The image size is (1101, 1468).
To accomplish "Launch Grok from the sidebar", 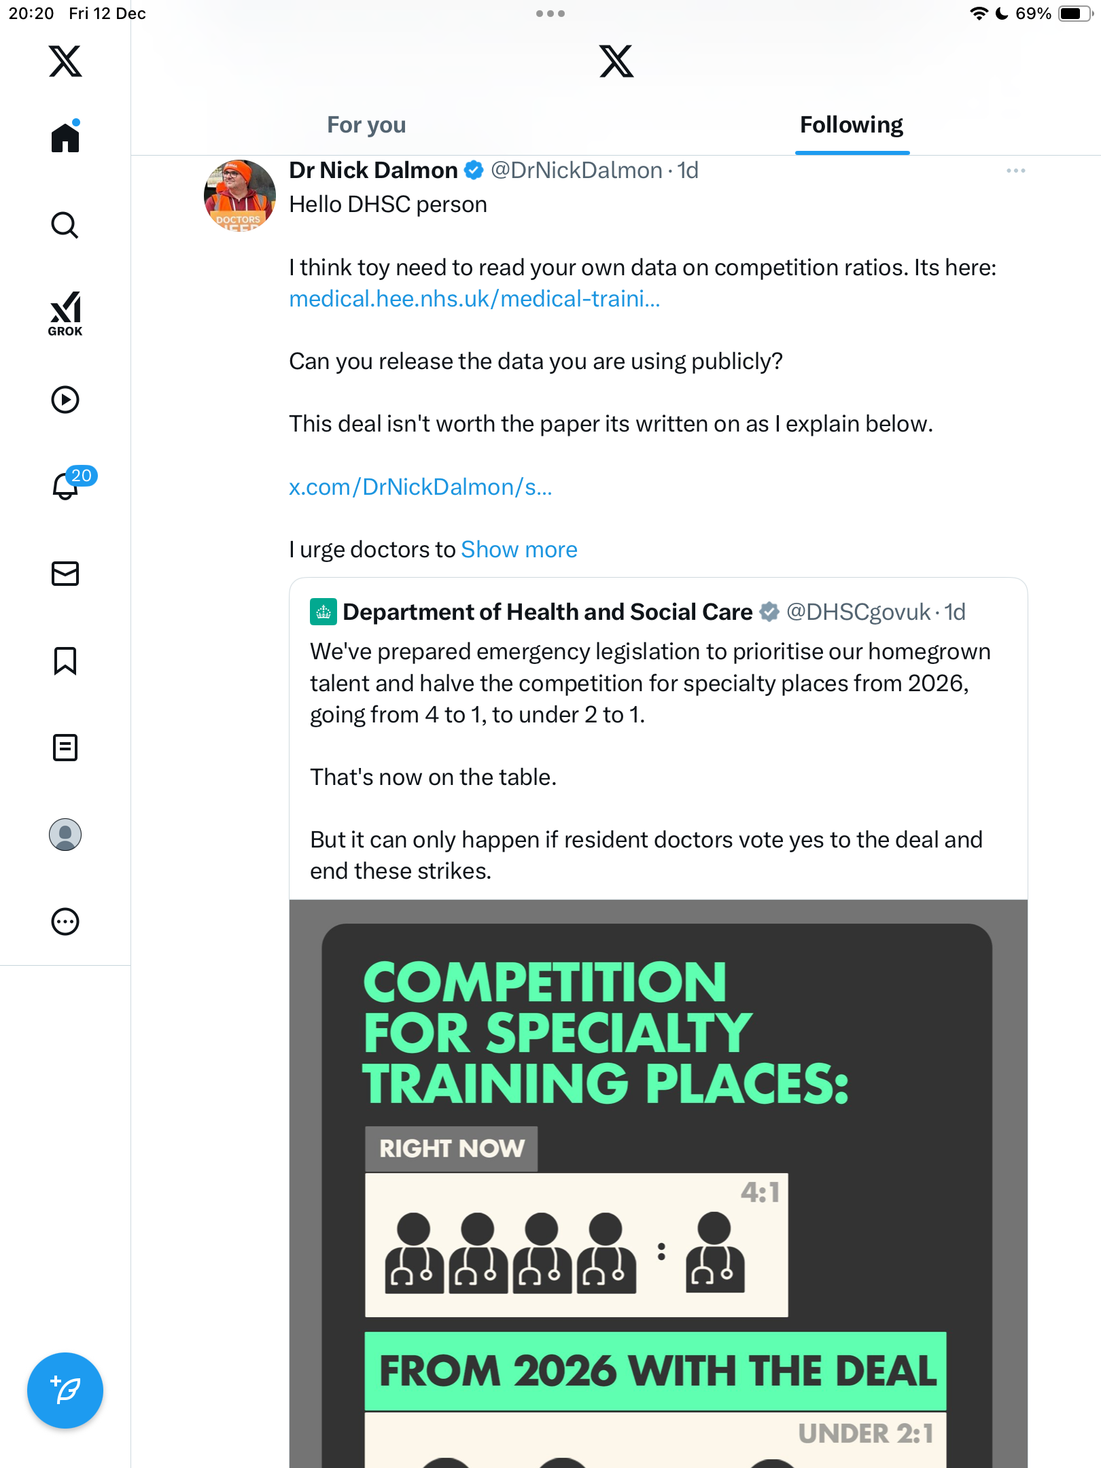I will point(65,313).
